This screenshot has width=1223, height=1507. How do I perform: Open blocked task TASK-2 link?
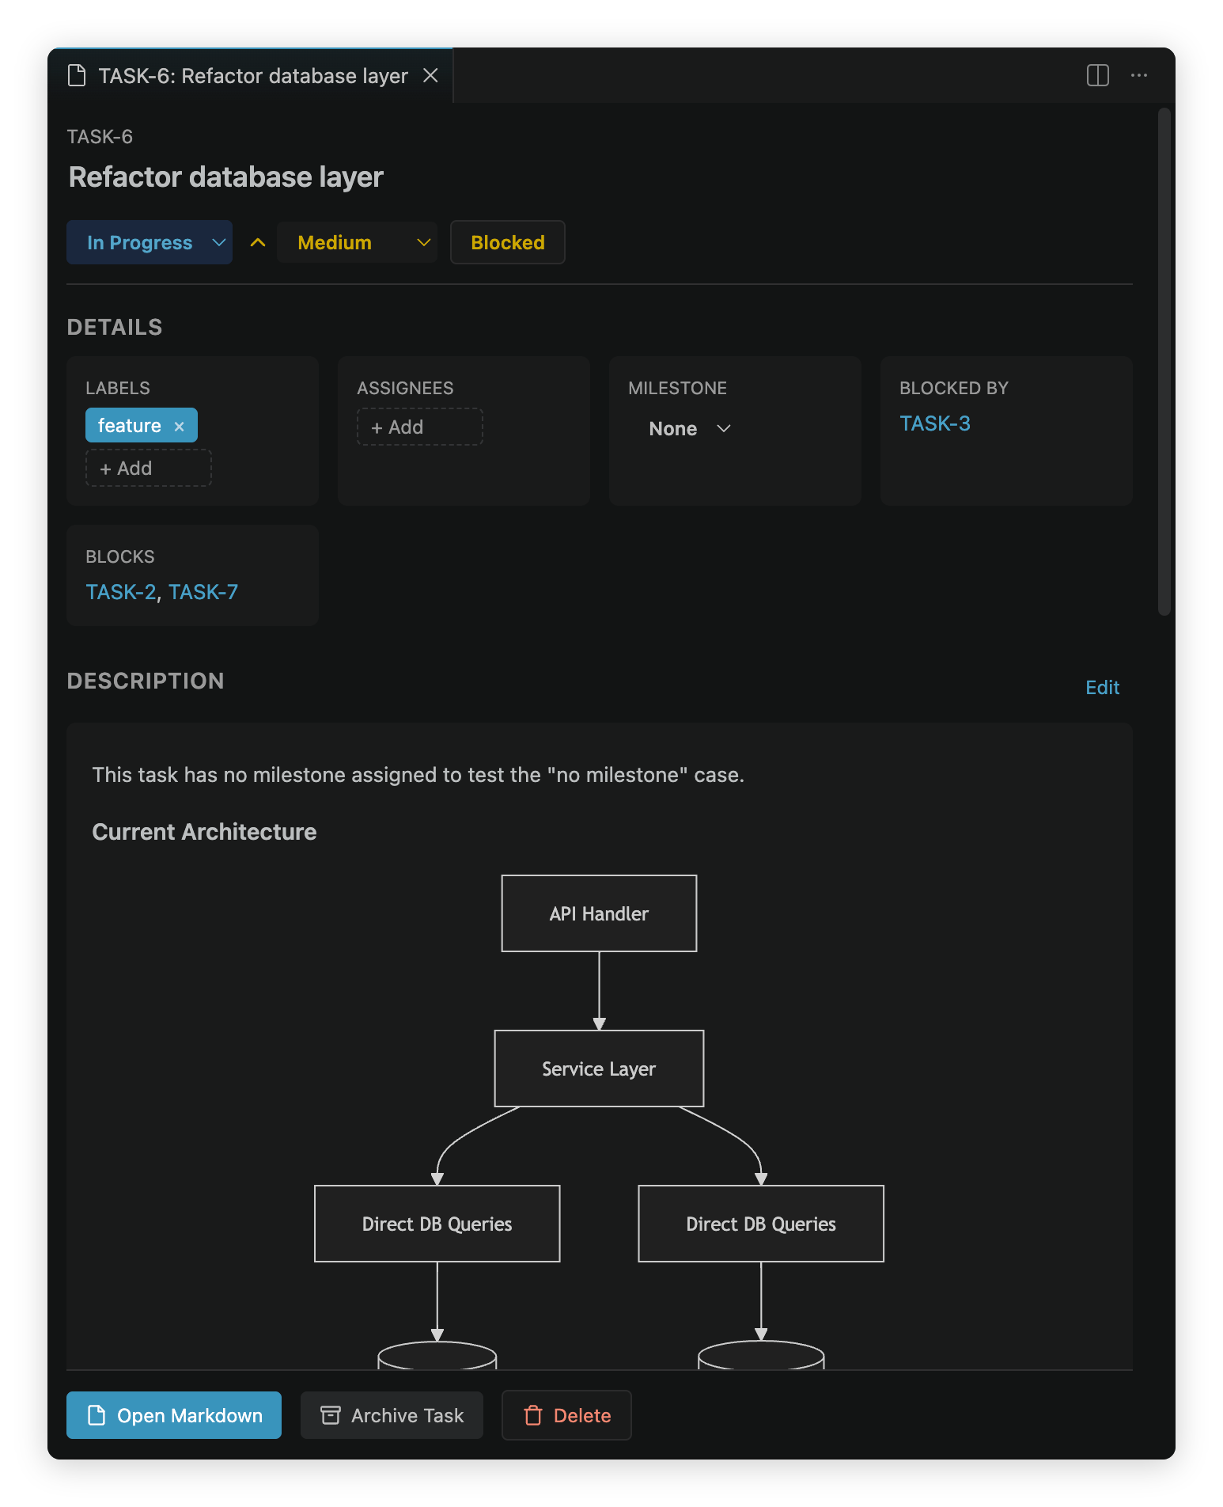pyautogui.click(x=121, y=592)
